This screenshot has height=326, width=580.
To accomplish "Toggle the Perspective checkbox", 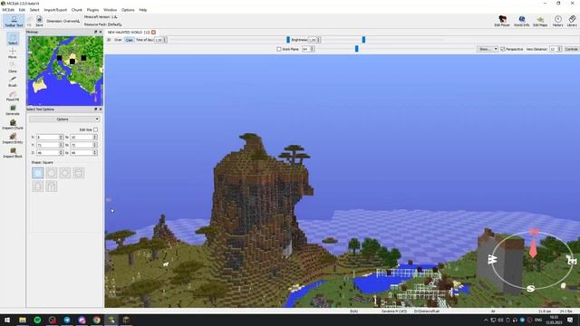I will click(x=502, y=49).
